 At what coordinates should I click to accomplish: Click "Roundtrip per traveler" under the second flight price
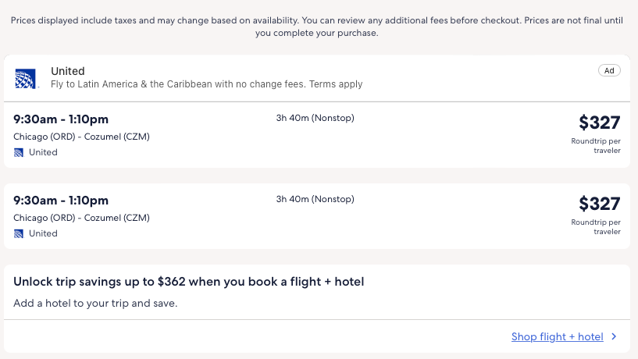point(596,227)
